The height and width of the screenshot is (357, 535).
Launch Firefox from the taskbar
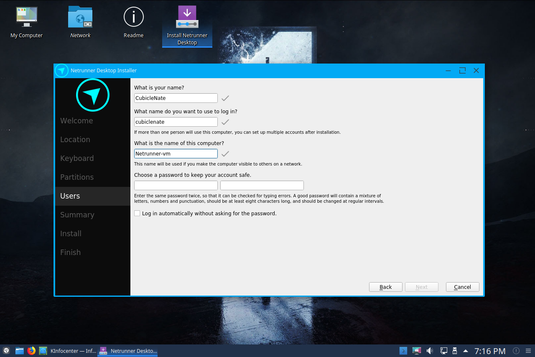coord(31,351)
